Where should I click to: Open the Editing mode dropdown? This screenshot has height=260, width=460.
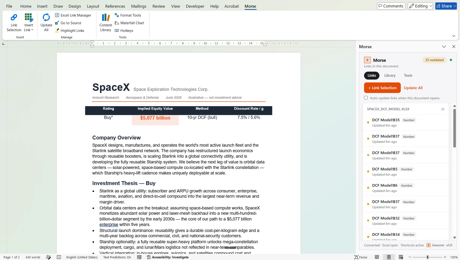pyautogui.click(x=420, y=6)
